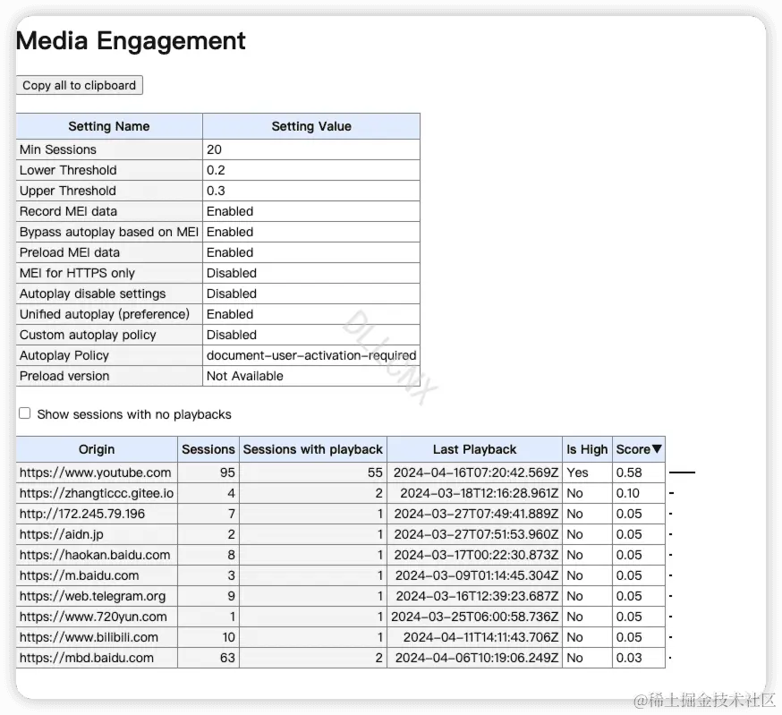
Task: Select the https://haokan.baidu.com origin cell
Action: click(x=95, y=555)
